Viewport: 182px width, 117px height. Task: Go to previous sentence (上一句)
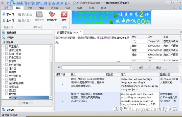(8, 20)
